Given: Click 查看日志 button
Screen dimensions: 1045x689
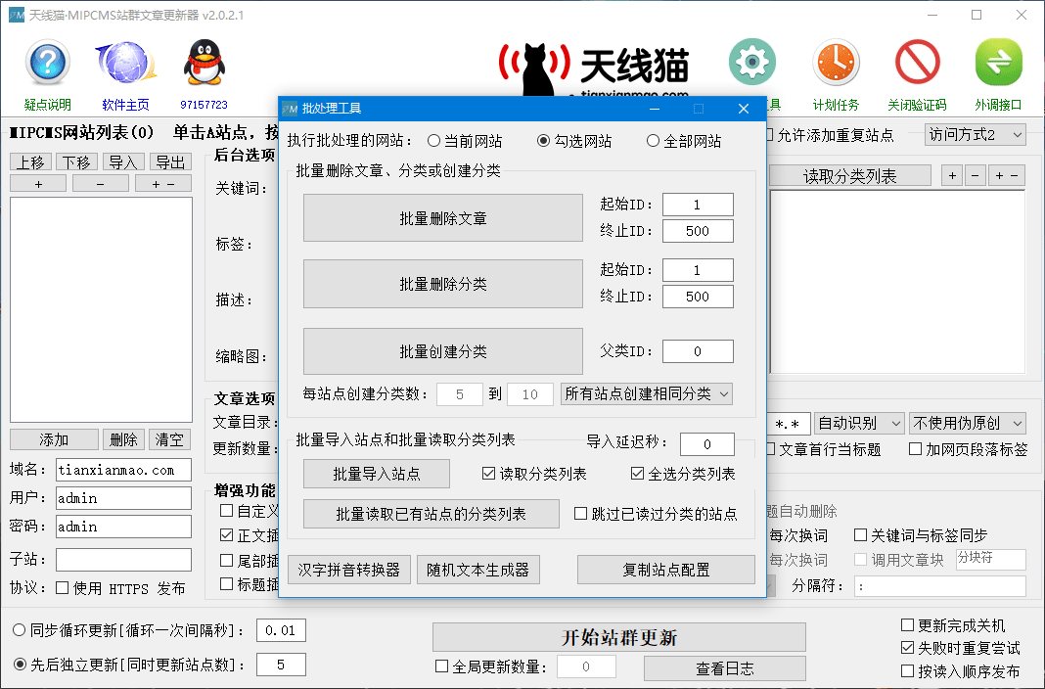Looking at the screenshot, I should coord(724,668).
